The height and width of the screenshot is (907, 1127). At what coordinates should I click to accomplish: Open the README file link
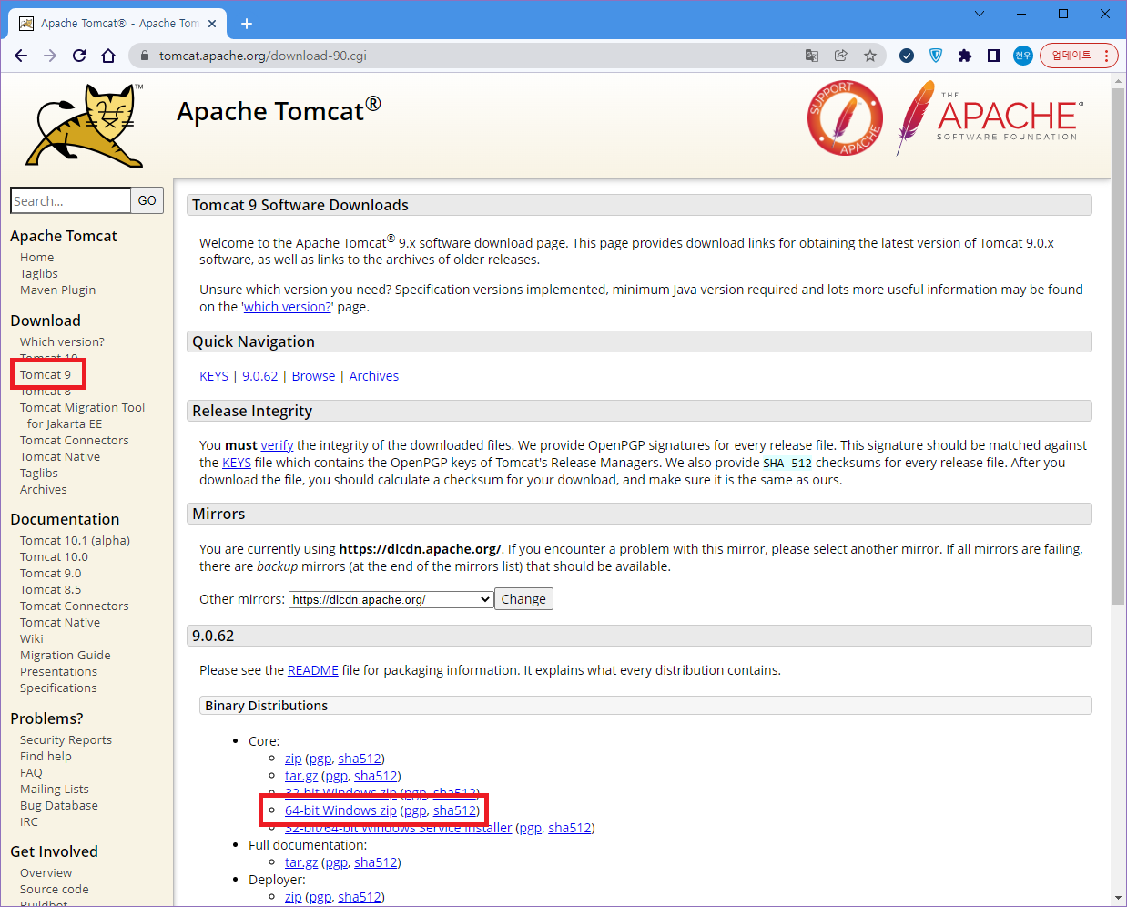point(313,670)
